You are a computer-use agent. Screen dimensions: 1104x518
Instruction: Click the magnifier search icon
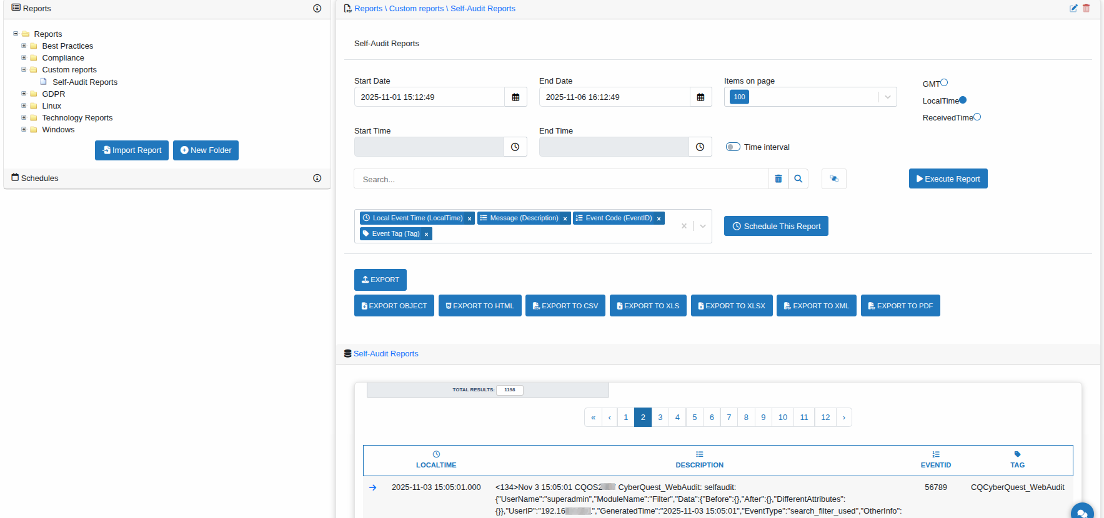click(x=798, y=179)
